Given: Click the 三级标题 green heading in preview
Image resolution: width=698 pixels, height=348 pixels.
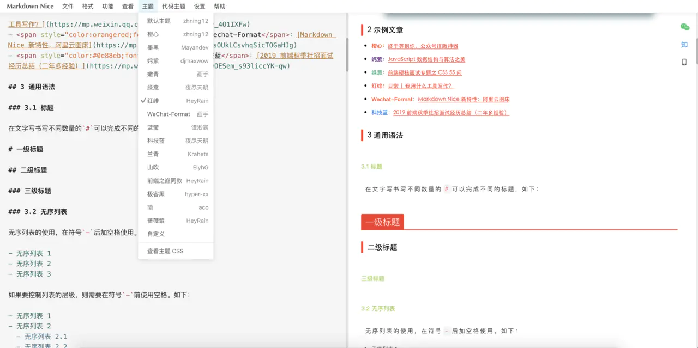Looking at the screenshot, I should [372, 278].
